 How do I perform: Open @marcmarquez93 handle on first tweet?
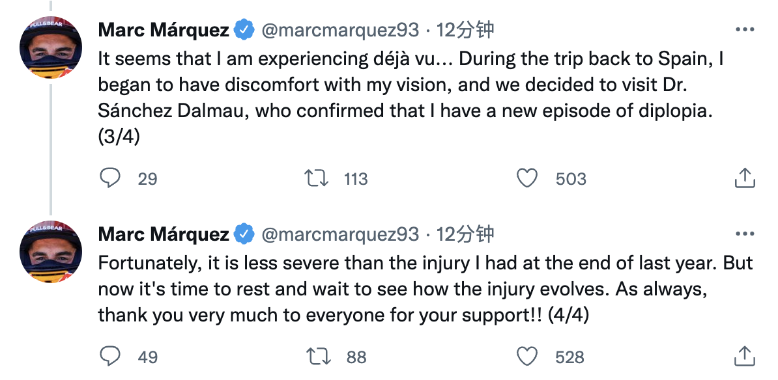339,30
